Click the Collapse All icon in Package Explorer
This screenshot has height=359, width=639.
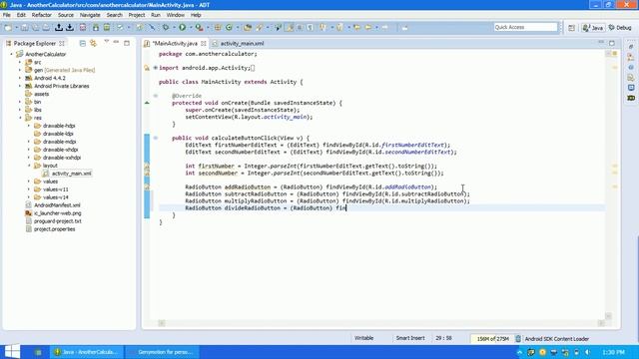coord(83,43)
